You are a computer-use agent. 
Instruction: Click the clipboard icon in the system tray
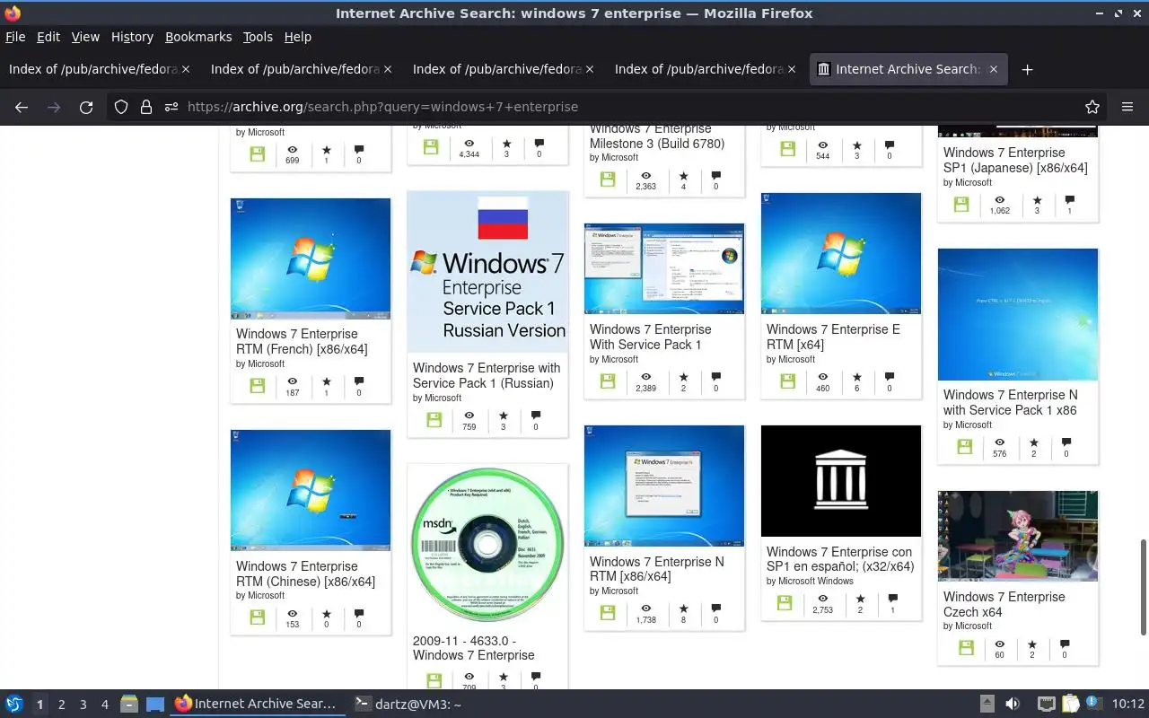1070,705
